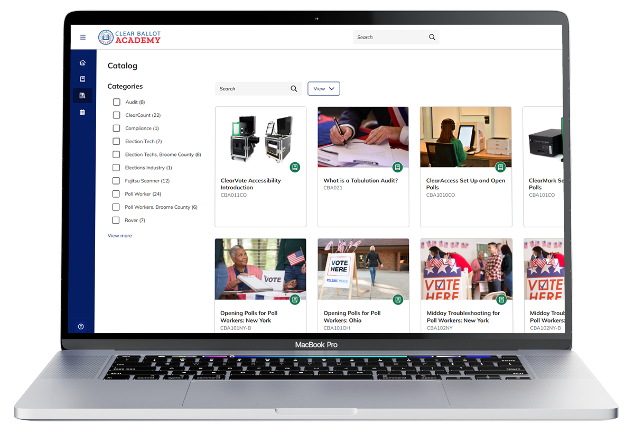This screenshot has width=634, height=433.
Task: Check the Compliance (1) category
Action: click(x=117, y=128)
